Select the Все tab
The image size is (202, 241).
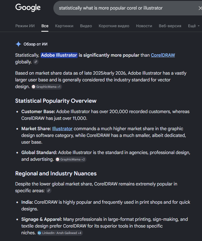pos(45,26)
